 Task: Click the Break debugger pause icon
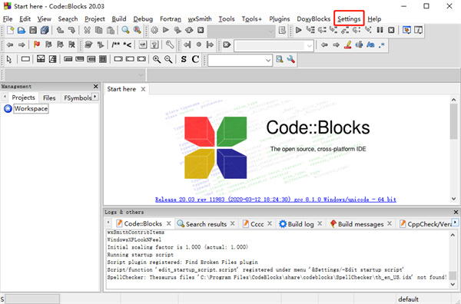tap(380, 30)
